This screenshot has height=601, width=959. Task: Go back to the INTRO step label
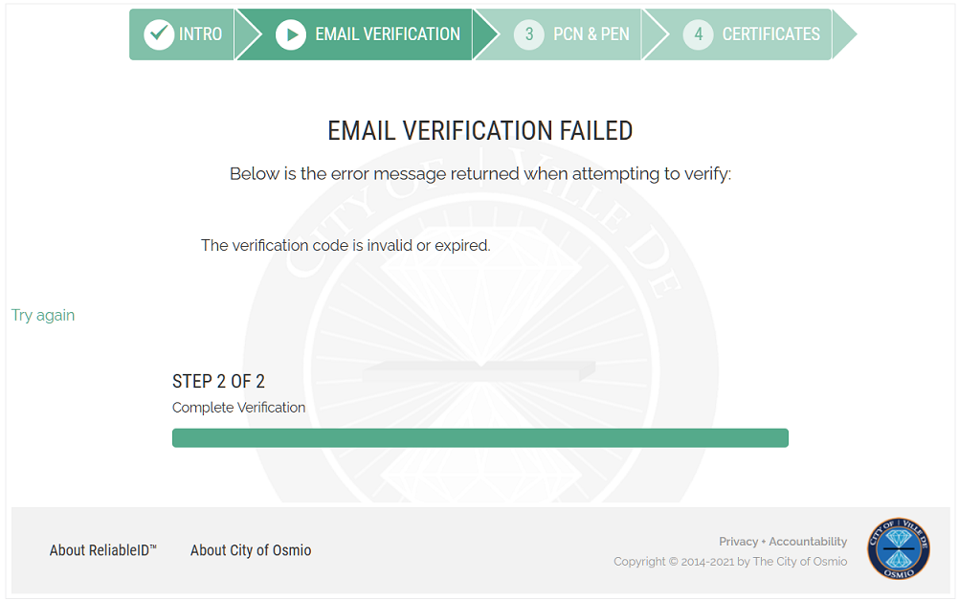point(200,34)
